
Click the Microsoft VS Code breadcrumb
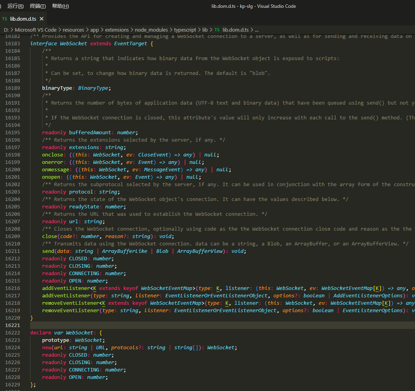(x=36, y=30)
